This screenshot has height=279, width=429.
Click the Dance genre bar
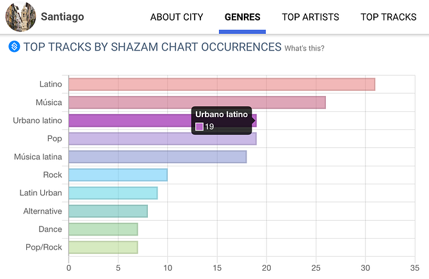point(103,229)
